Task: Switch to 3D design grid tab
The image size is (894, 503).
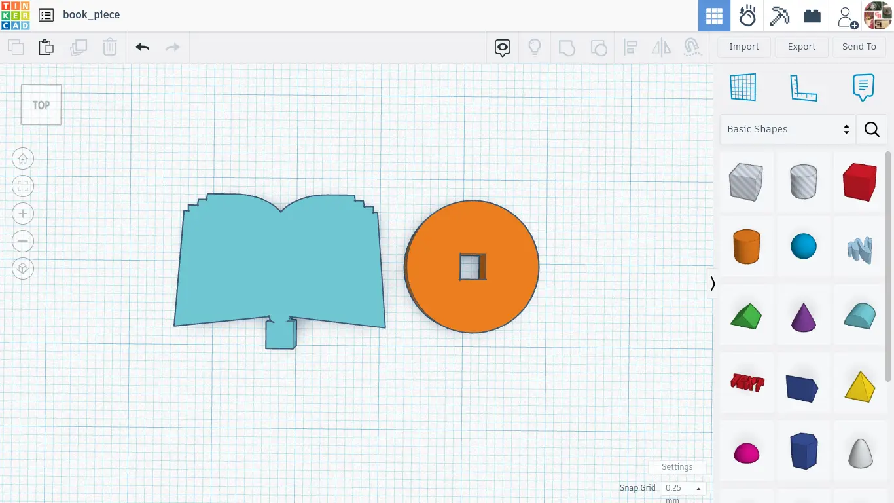Action: [714, 16]
